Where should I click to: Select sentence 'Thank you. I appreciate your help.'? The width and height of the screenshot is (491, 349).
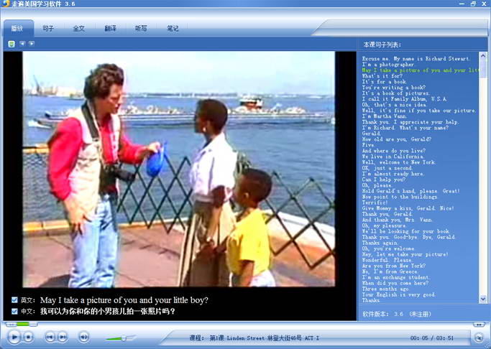point(410,122)
